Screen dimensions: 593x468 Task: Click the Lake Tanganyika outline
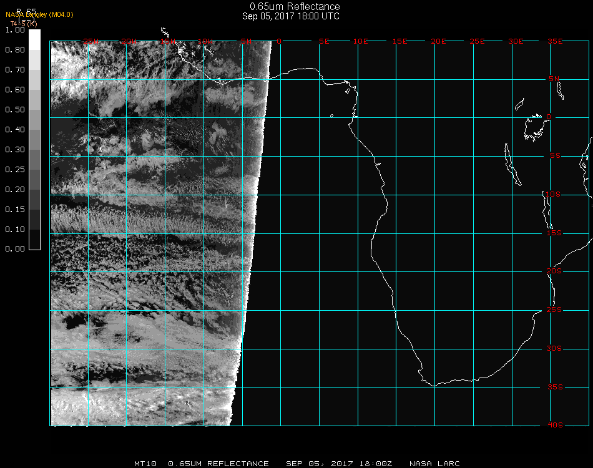pyautogui.click(x=512, y=165)
